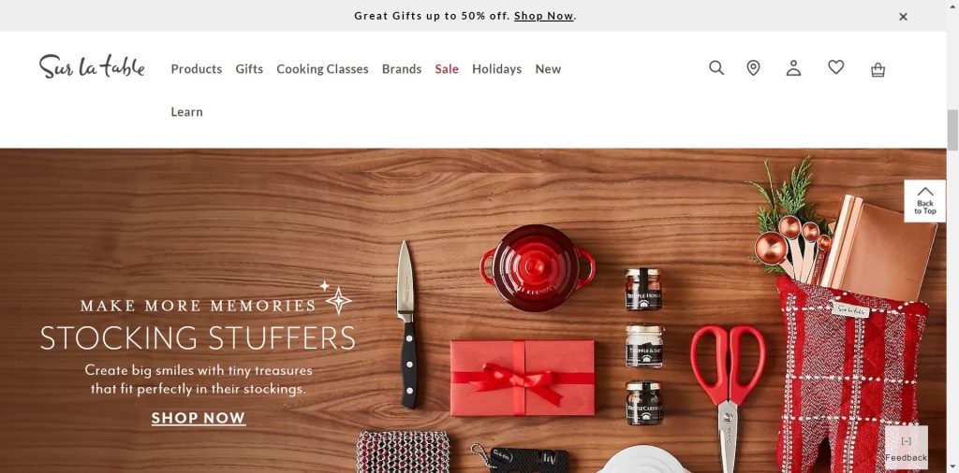Follow the Shop Now banner link
This screenshot has width=959, height=473.
(x=544, y=16)
